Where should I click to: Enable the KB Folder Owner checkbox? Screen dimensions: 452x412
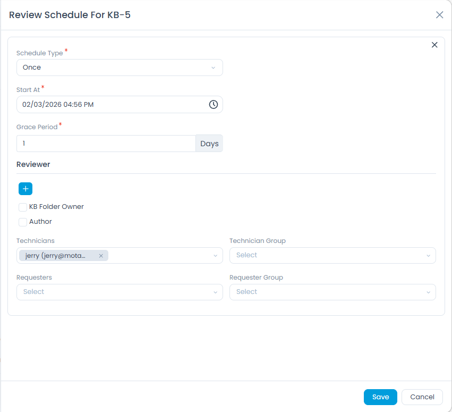[x=23, y=207]
